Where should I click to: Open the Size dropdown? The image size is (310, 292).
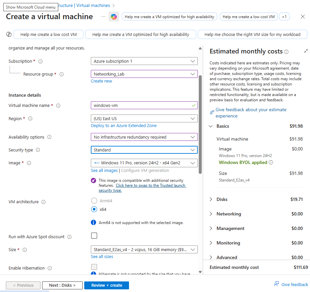(144, 249)
